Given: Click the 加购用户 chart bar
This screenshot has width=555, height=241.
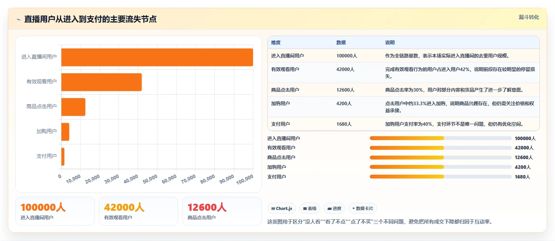Looking at the screenshot, I should coord(65,132).
